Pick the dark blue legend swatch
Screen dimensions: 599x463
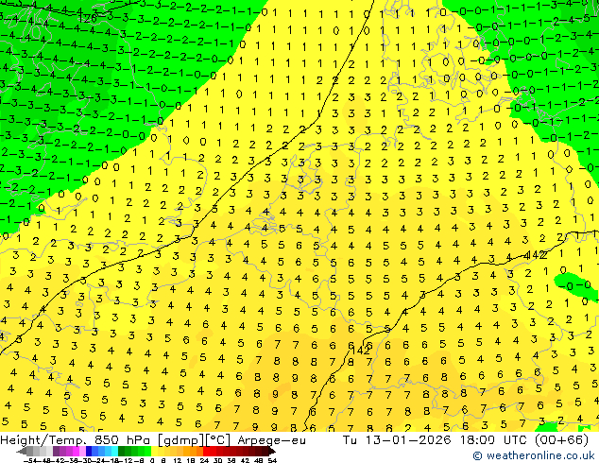pos(89,452)
